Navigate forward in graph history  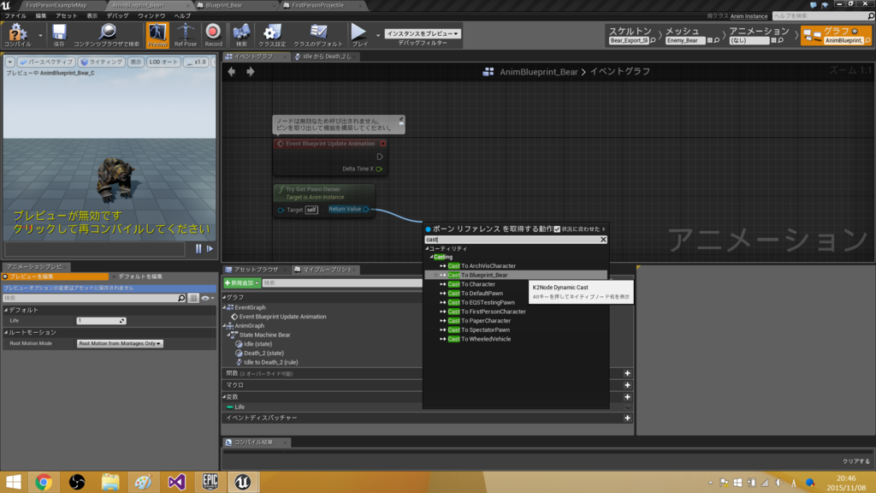[251, 72]
